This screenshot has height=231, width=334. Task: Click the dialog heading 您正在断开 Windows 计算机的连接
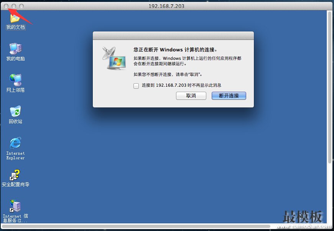click(x=175, y=49)
